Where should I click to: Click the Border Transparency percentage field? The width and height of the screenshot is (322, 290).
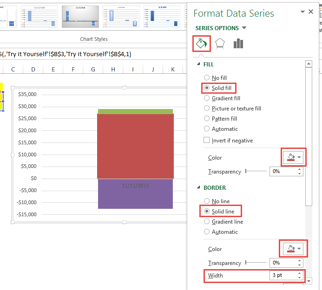click(x=283, y=263)
